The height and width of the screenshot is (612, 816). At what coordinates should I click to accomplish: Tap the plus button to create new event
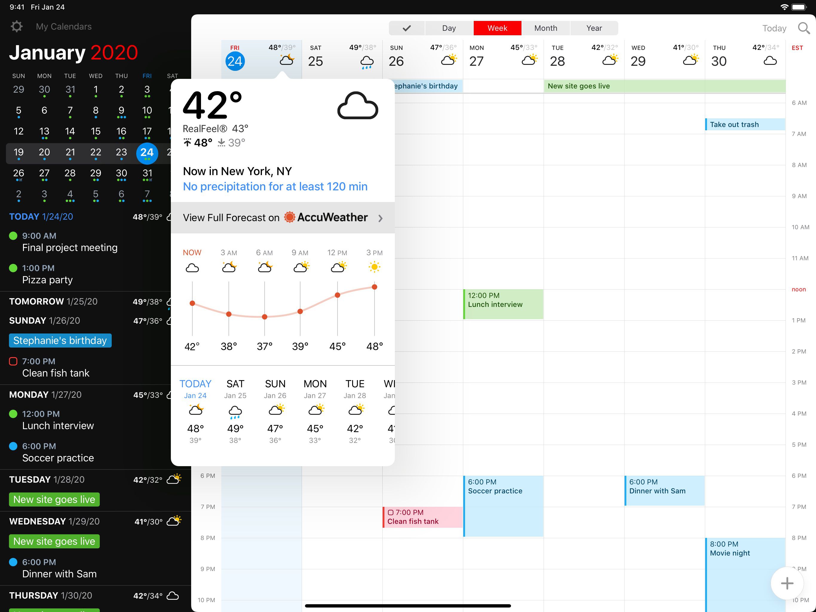788,583
